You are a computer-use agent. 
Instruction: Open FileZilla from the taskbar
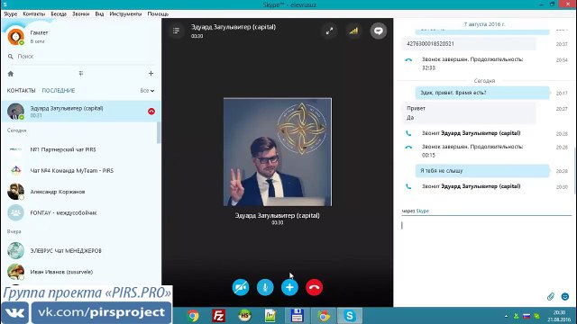[218, 316]
